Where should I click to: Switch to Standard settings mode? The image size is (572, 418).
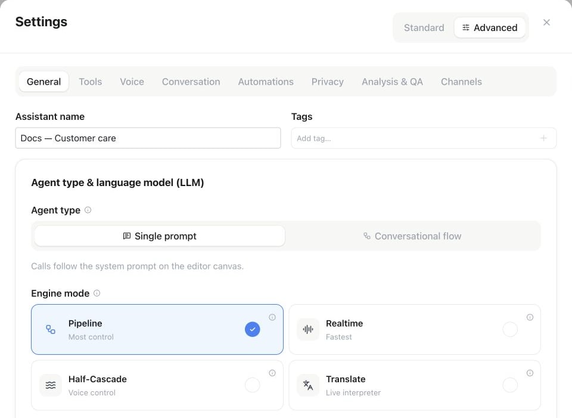tap(424, 28)
